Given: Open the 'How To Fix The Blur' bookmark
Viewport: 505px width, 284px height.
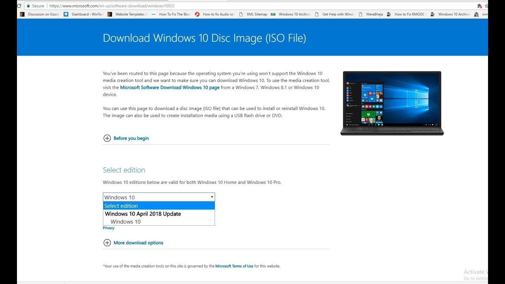Looking at the screenshot, I should 171,14.
